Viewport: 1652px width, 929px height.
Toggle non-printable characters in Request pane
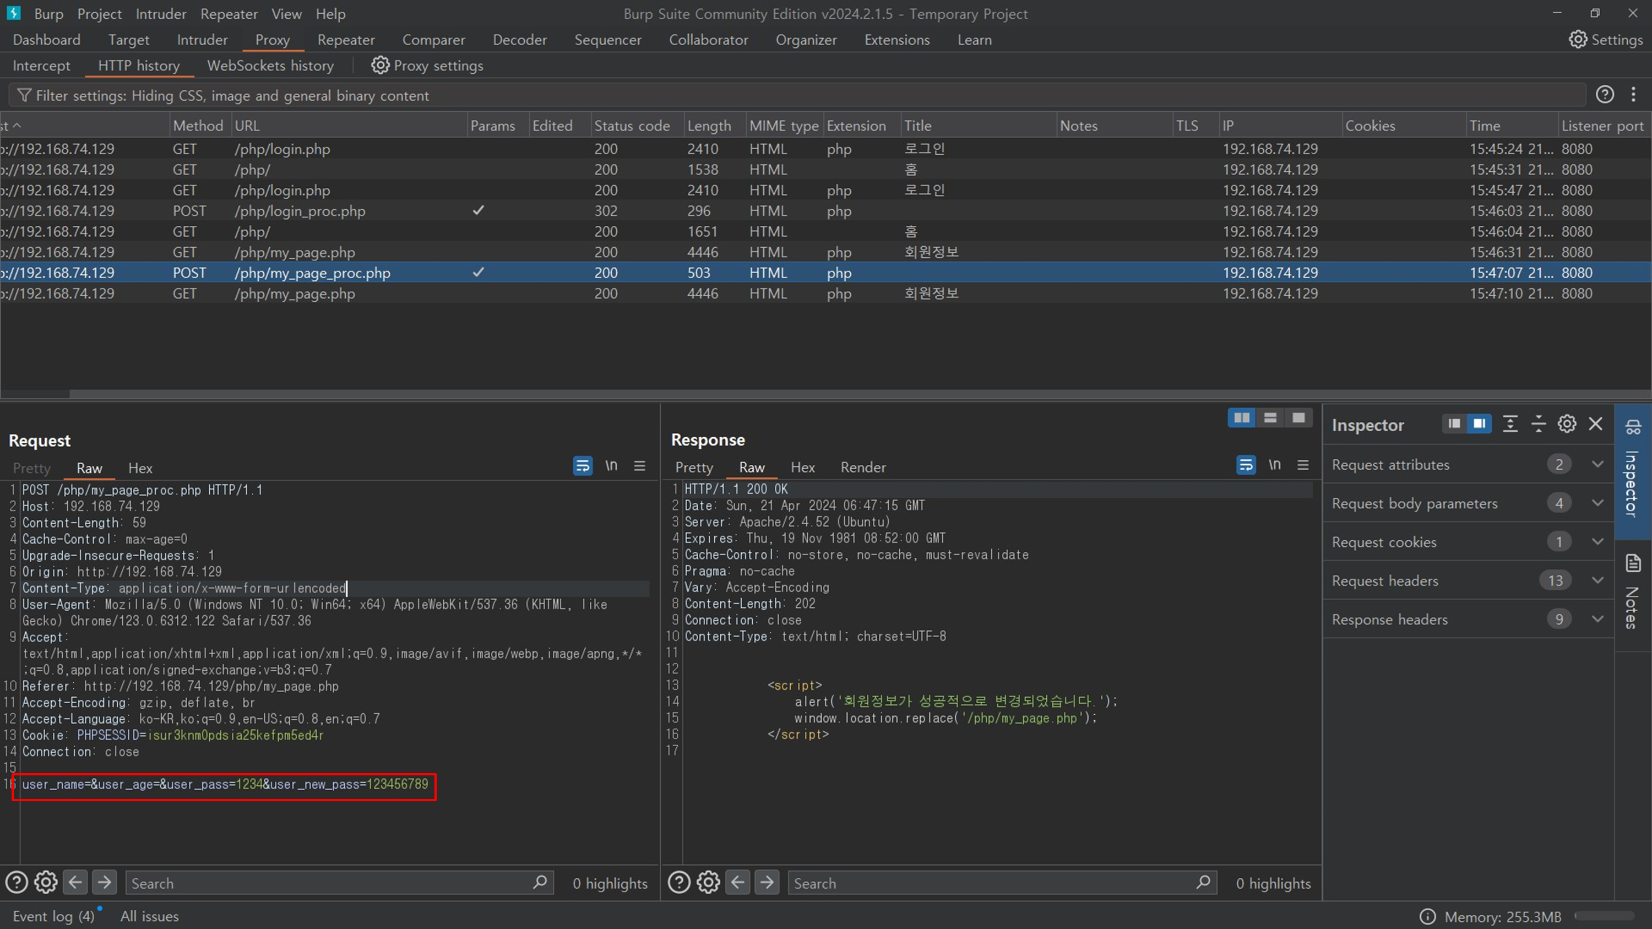click(611, 465)
